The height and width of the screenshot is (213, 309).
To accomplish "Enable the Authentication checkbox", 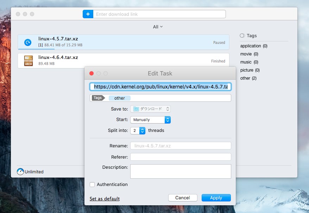I will click(x=92, y=185).
